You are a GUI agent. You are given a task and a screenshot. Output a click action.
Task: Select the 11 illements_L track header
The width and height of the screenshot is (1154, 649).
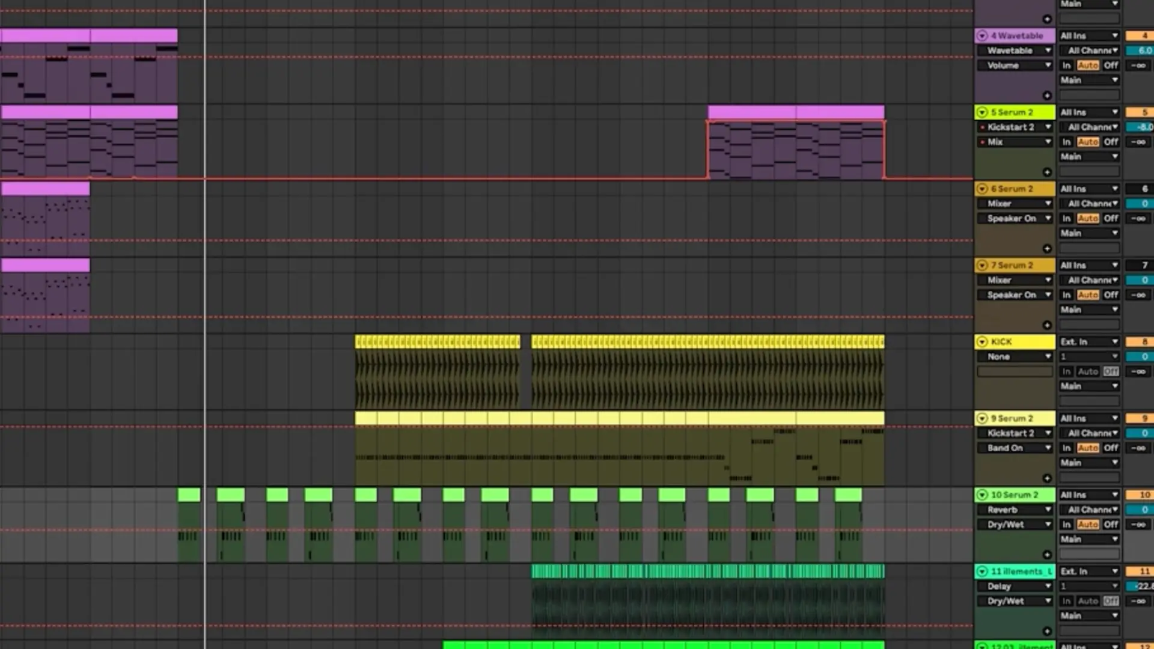[x=1015, y=571]
